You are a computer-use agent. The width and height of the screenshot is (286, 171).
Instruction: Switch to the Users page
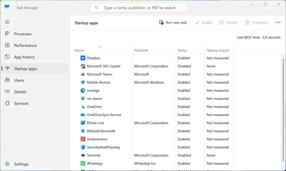pyautogui.click(x=35, y=80)
